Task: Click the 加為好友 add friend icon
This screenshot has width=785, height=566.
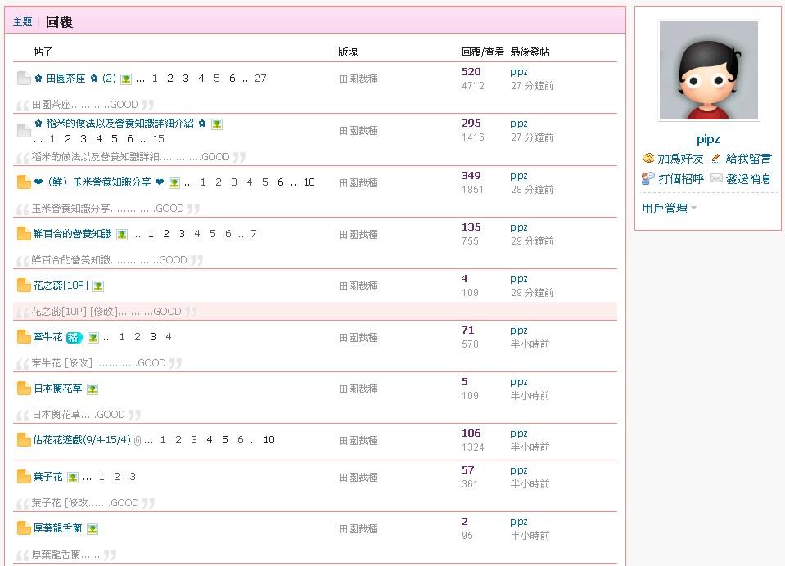Action: (x=647, y=159)
